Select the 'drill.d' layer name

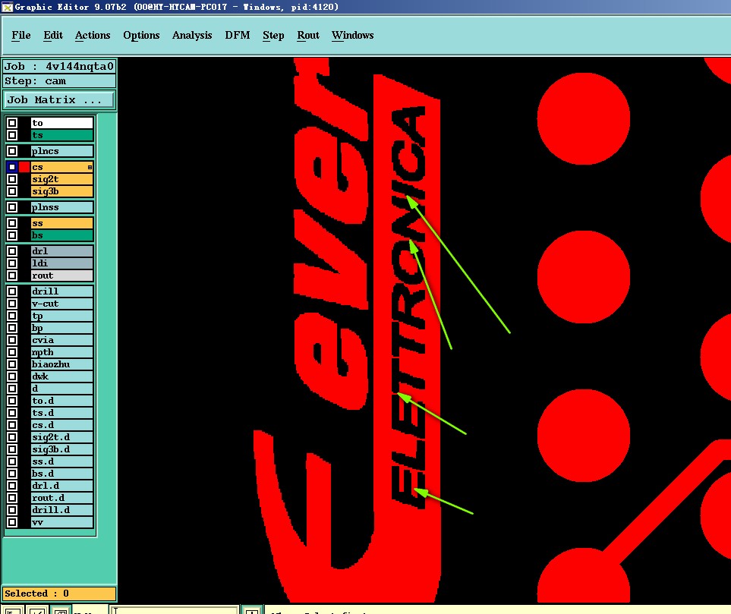tap(62, 510)
